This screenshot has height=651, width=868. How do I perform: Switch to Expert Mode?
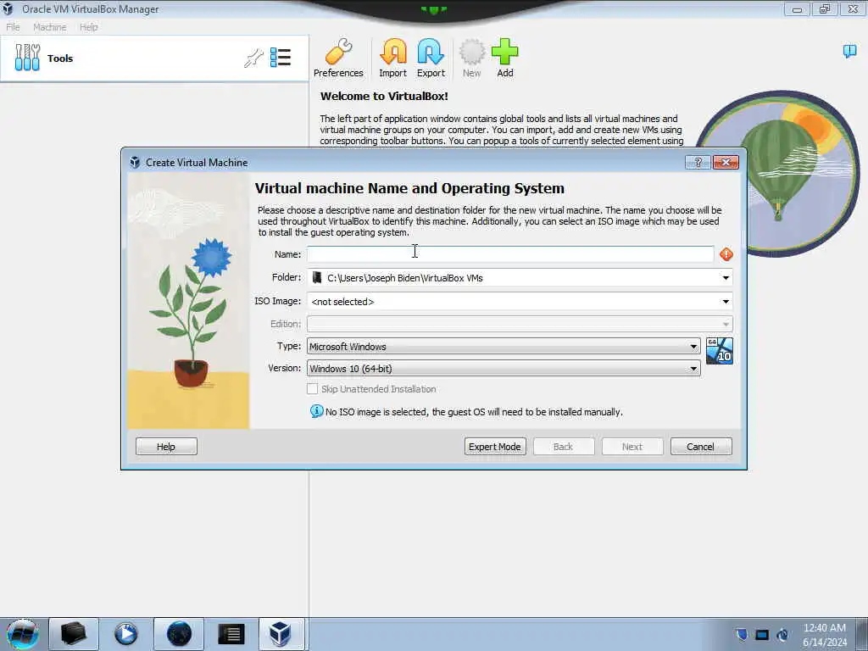495,447
